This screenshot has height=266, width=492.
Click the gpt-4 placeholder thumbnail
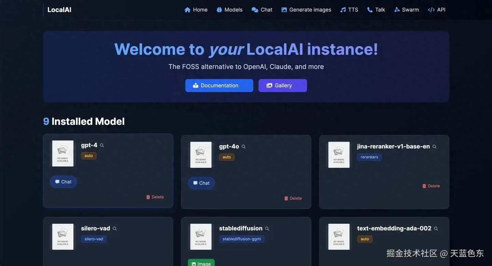click(x=63, y=153)
